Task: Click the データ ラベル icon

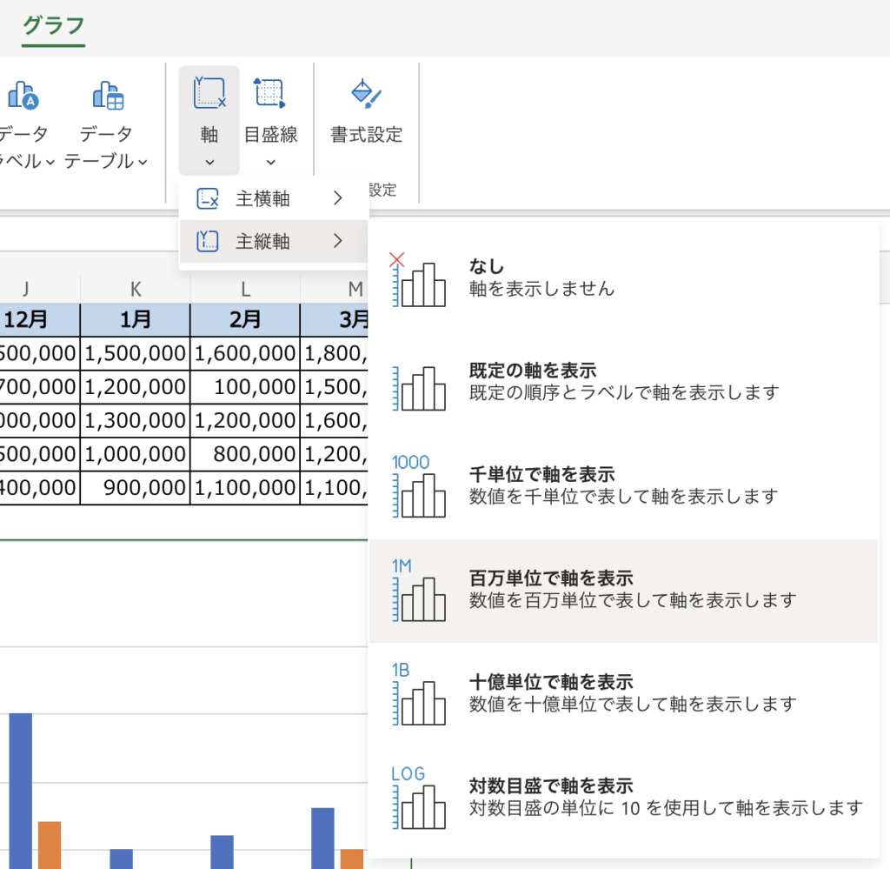Action: click(23, 95)
